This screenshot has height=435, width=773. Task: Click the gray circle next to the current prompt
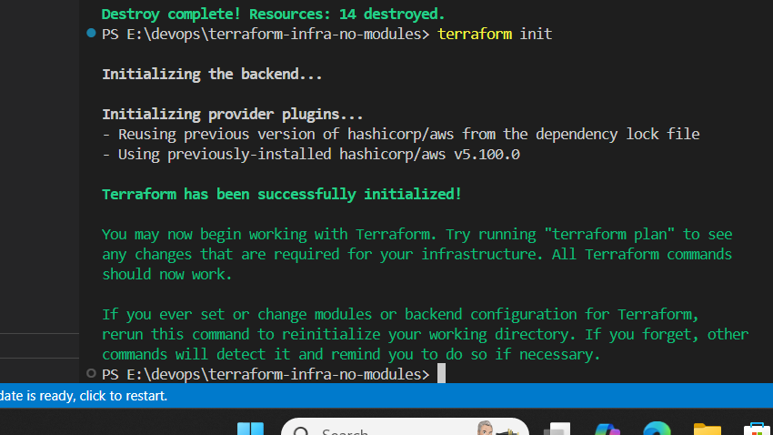pyautogui.click(x=90, y=374)
